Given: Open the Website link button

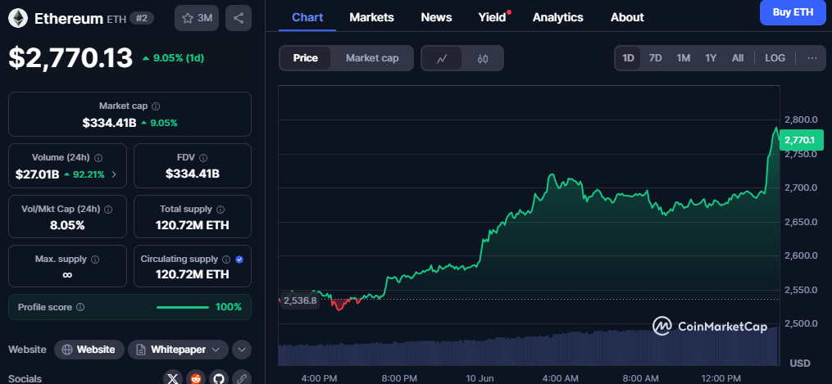Looking at the screenshot, I should [89, 350].
